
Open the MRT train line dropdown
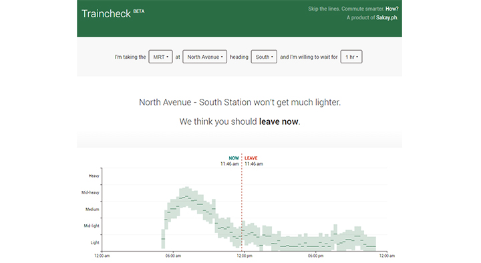[x=160, y=57]
